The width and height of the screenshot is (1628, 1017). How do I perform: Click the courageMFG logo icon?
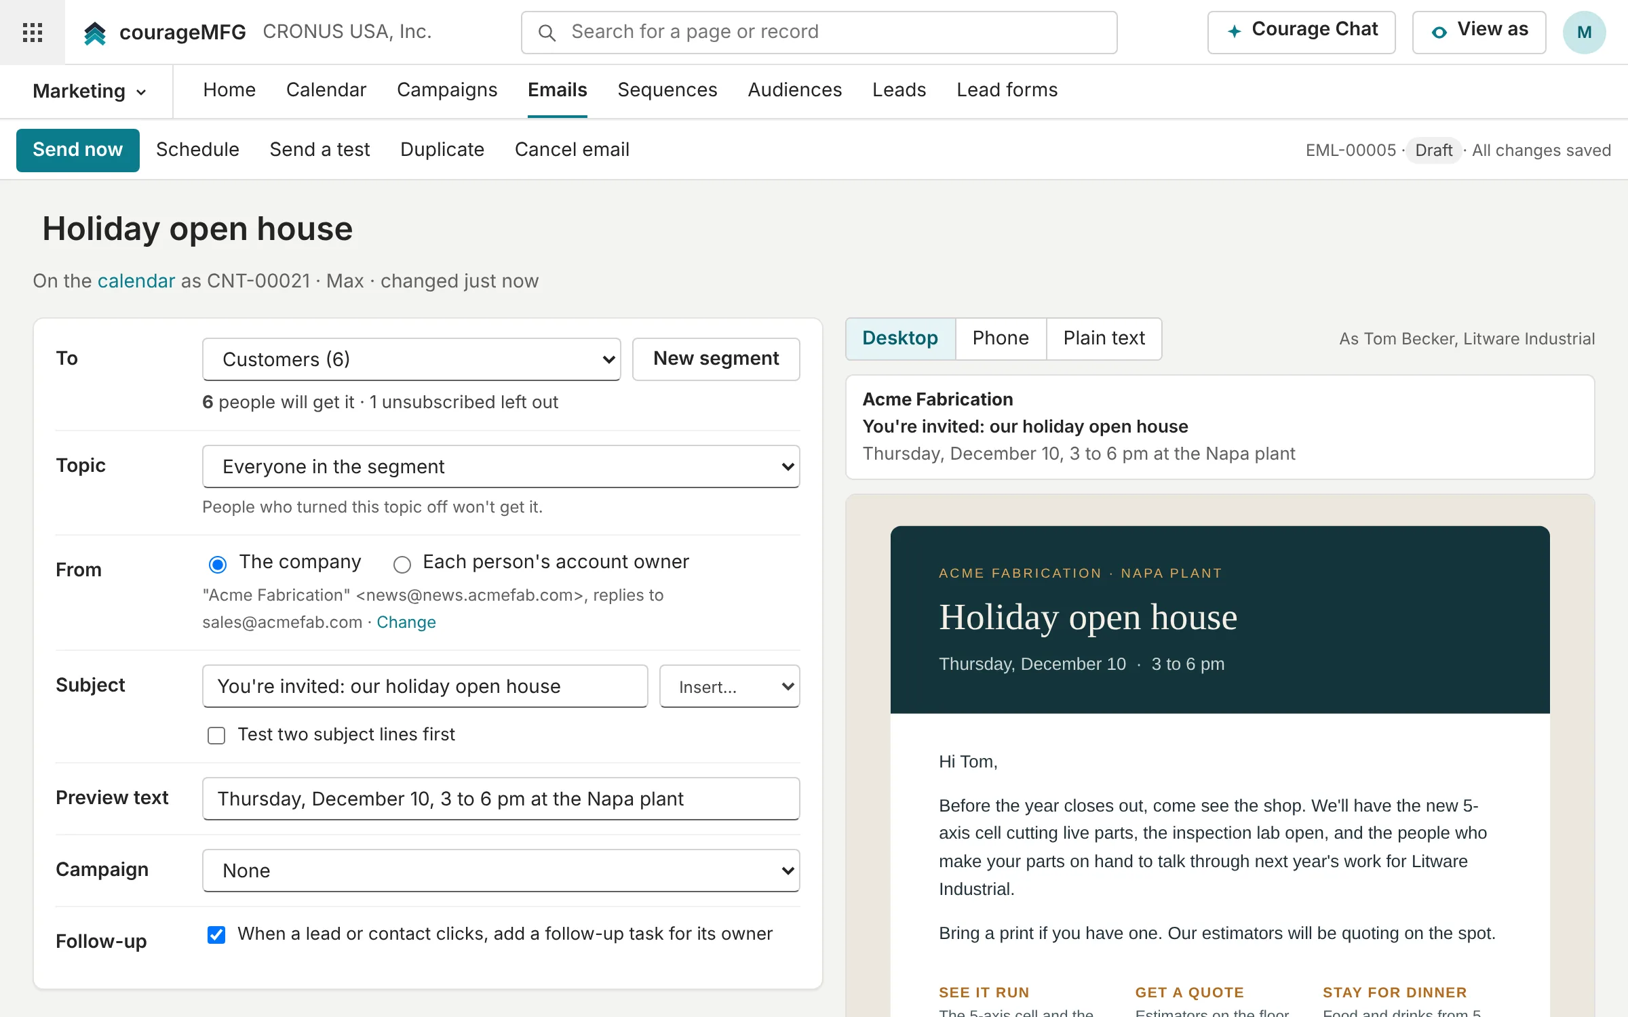click(x=95, y=32)
